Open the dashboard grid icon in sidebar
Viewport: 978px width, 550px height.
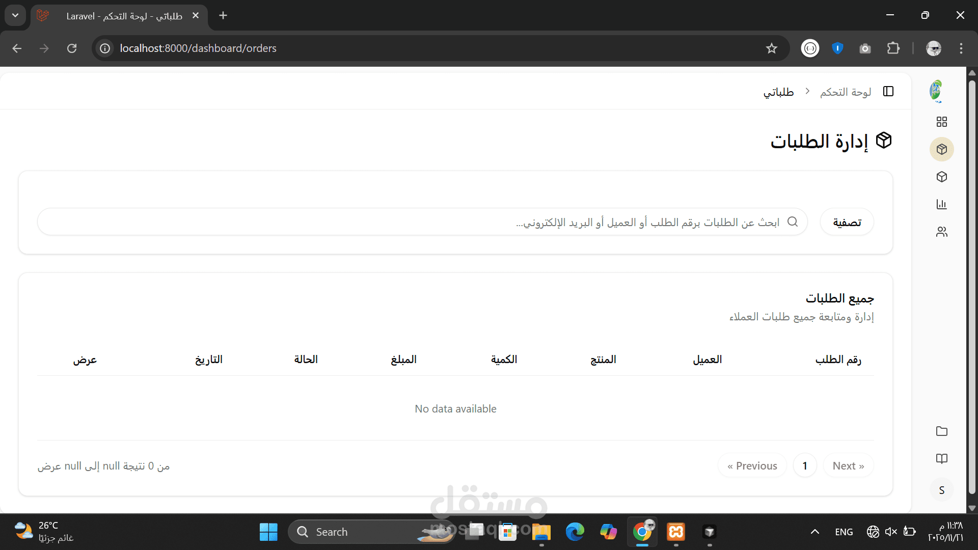941,122
